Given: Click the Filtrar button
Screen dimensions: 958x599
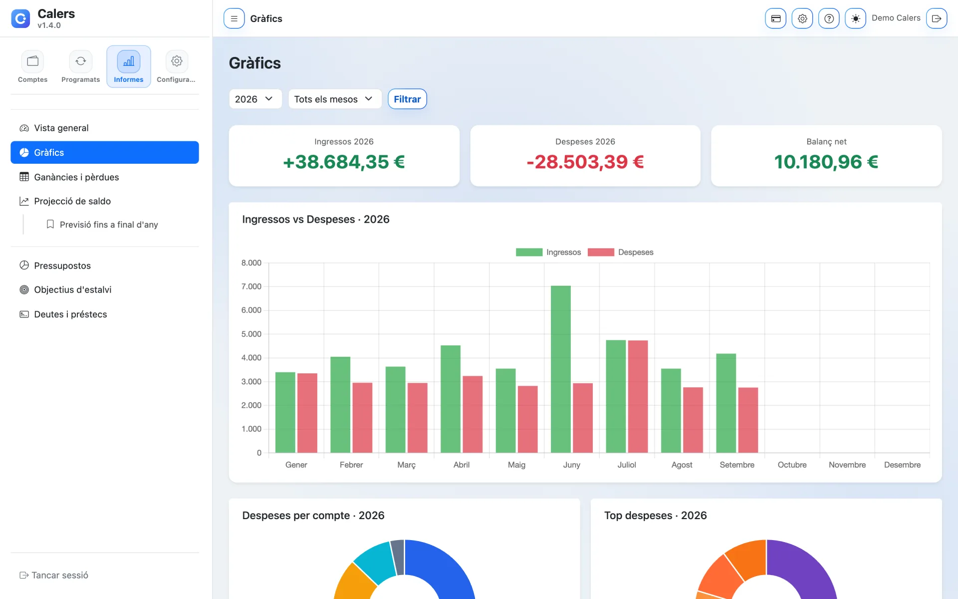Looking at the screenshot, I should (407, 99).
